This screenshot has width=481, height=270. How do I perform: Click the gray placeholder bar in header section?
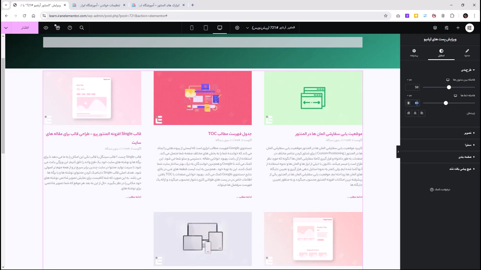[x=203, y=42]
